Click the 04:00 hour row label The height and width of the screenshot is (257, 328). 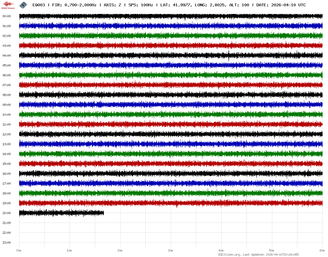[7, 56]
